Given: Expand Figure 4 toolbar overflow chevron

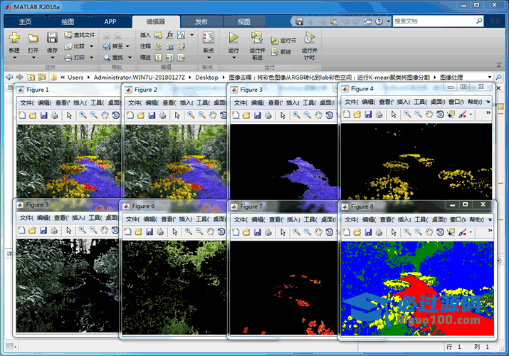Looking at the screenshot, I should 488,112.
